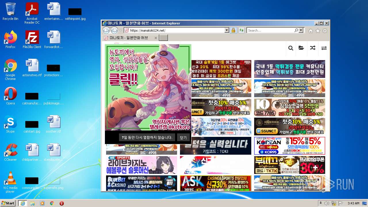Click in the IE Search box
Screen dimensions: 368x207
[270, 30]
